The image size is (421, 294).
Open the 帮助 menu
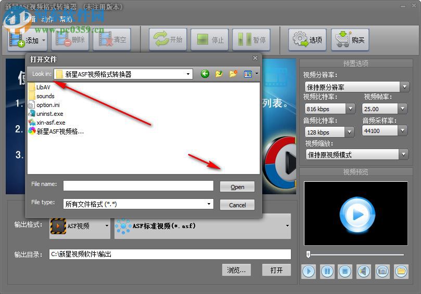click(66, 19)
